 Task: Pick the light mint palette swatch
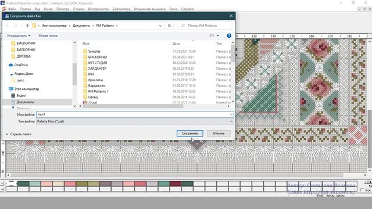[x=35, y=183]
